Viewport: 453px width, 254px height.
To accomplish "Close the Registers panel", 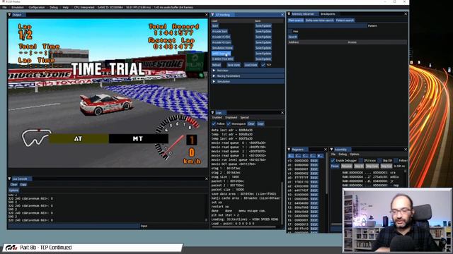I will pos(326,150).
